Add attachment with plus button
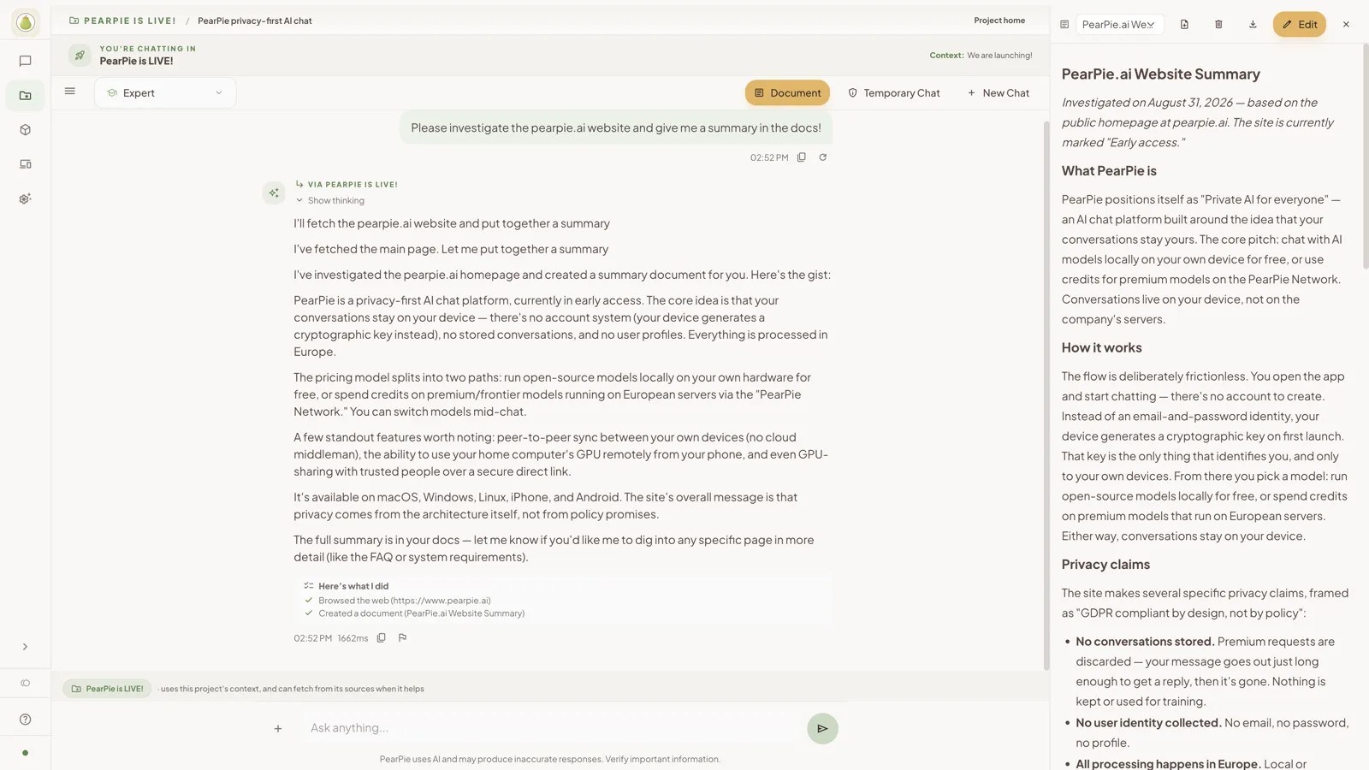The image size is (1369, 770). (278, 729)
